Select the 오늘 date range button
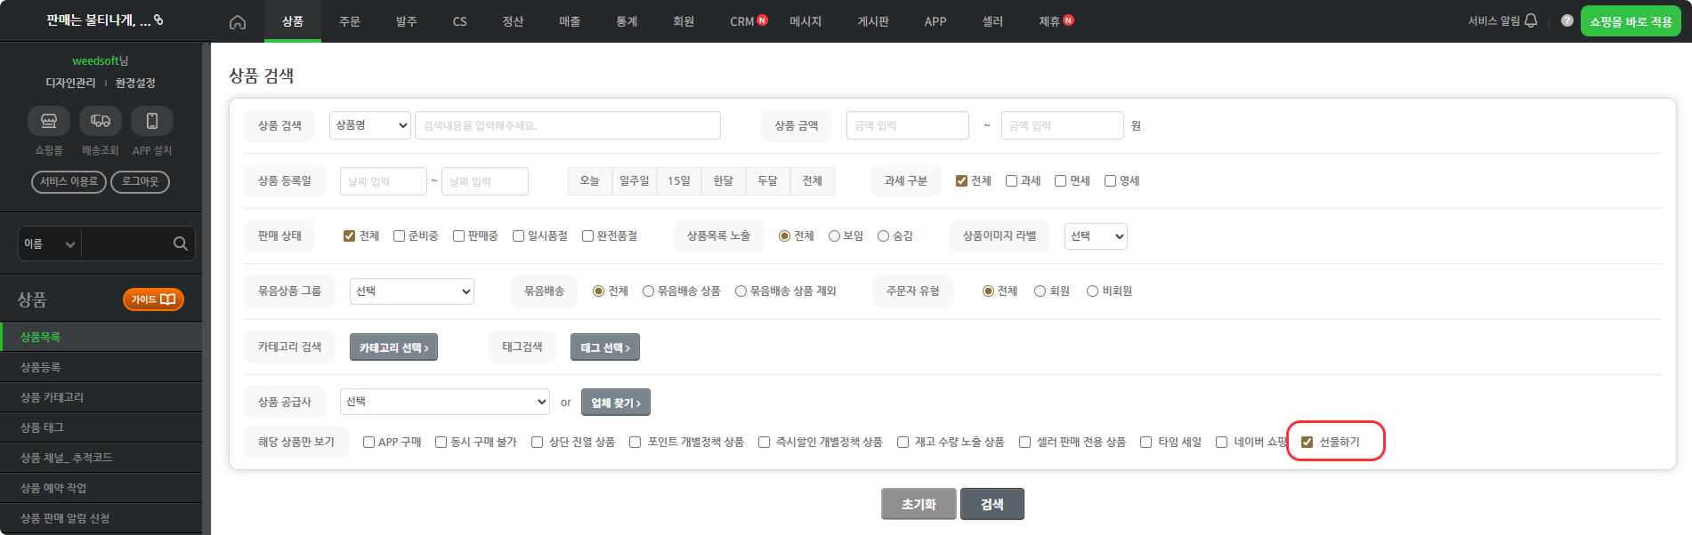 590,181
